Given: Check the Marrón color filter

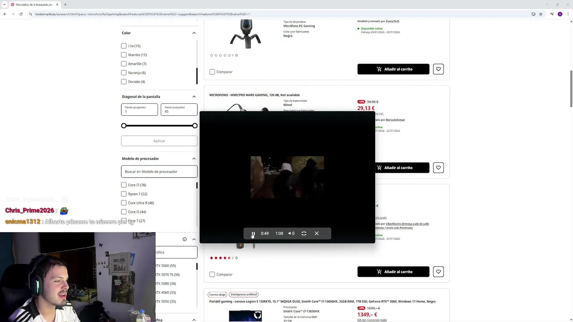Looking at the screenshot, I should pyautogui.click(x=124, y=55).
